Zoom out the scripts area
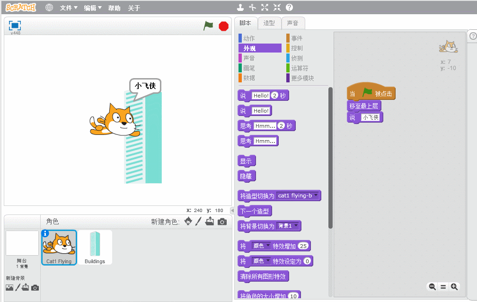 (x=433, y=286)
